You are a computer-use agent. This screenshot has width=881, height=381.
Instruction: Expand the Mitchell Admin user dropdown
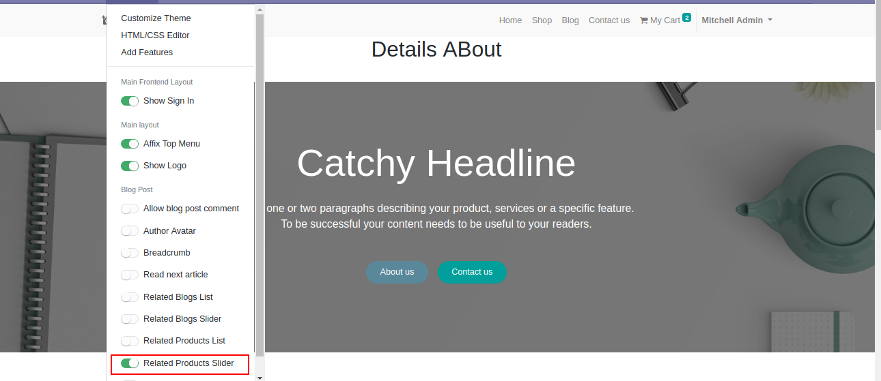coord(737,20)
